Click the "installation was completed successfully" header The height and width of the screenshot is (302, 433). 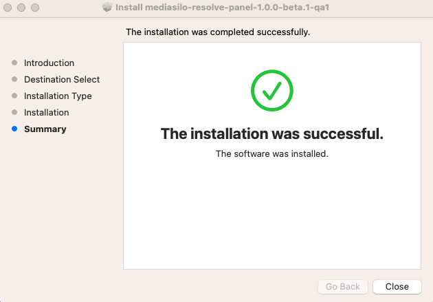[x=218, y=32]
